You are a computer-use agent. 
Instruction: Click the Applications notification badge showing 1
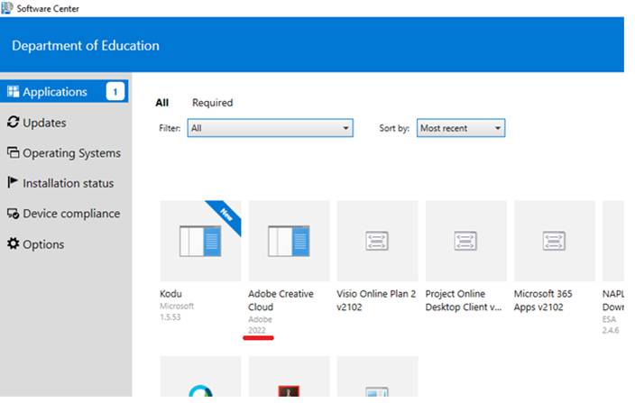pyautogui.click(x=115, y=91)
